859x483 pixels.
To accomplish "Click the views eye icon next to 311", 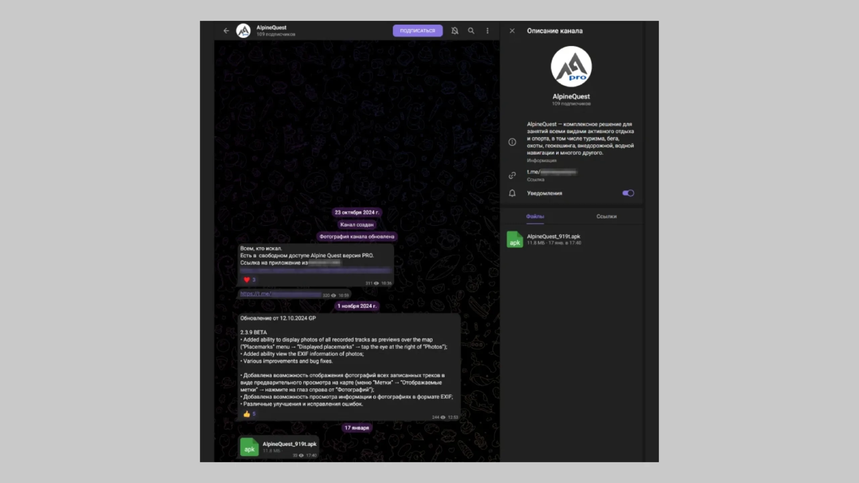I will 376,283.
